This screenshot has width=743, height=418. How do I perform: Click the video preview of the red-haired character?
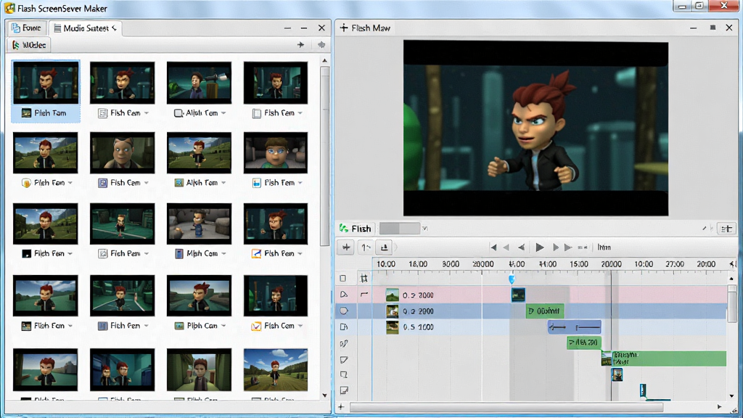click(536, 128)
